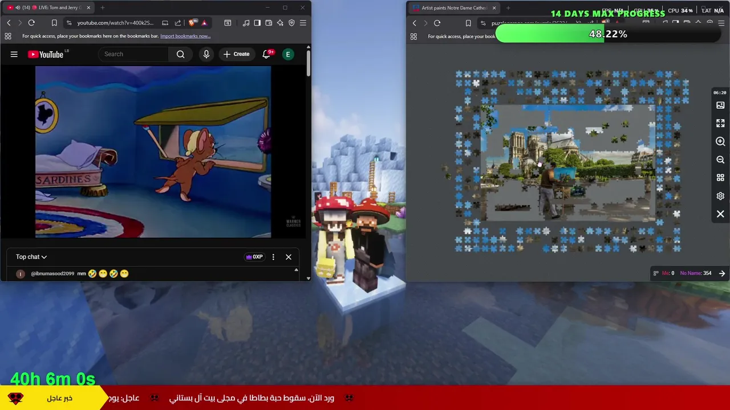Switch to the Artist paints Notre Dame tab
The height and width of the screenshot is (410, 730).
[453, 8]
